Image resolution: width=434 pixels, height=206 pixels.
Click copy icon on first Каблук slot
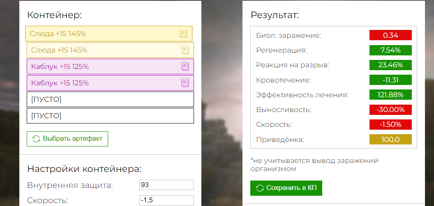coord(185,66)
